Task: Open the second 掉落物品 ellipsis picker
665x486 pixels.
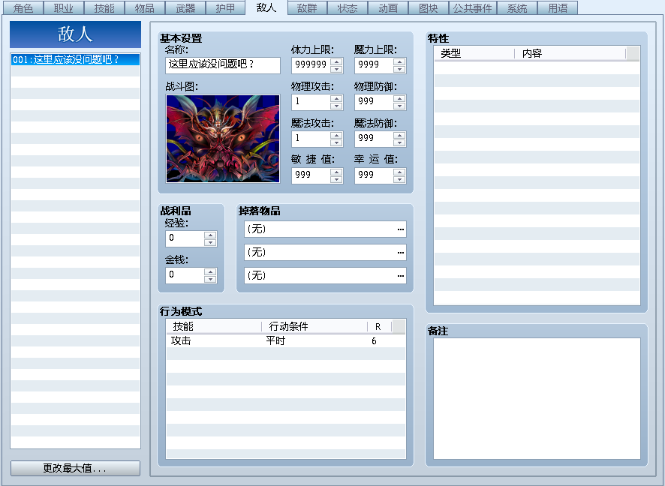Action: click(x=400, y=253)
